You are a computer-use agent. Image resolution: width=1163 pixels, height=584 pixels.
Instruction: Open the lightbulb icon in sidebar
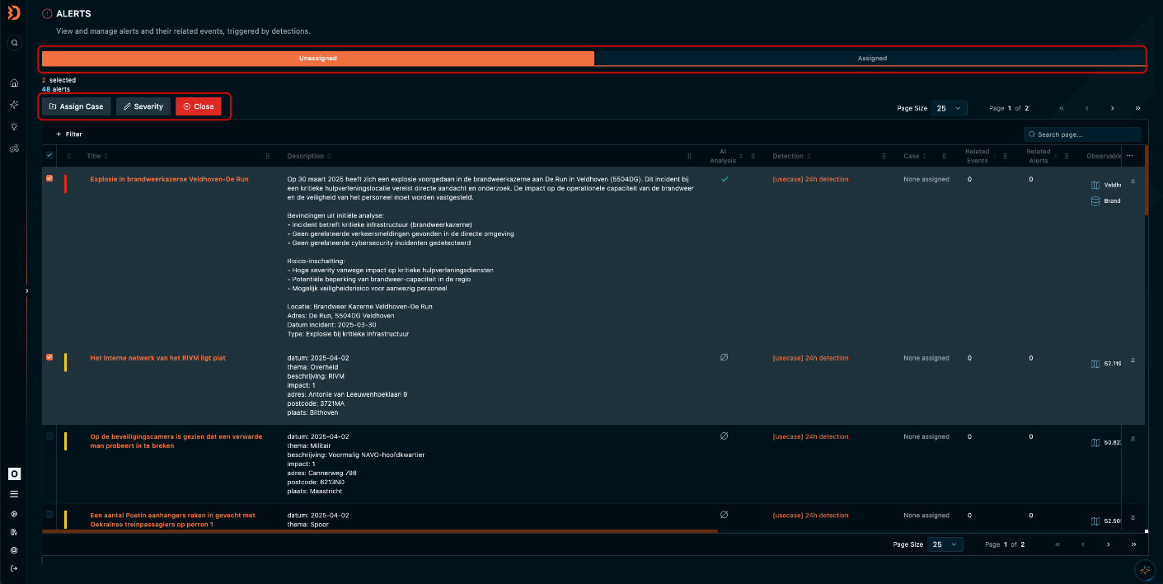(14, 126)
